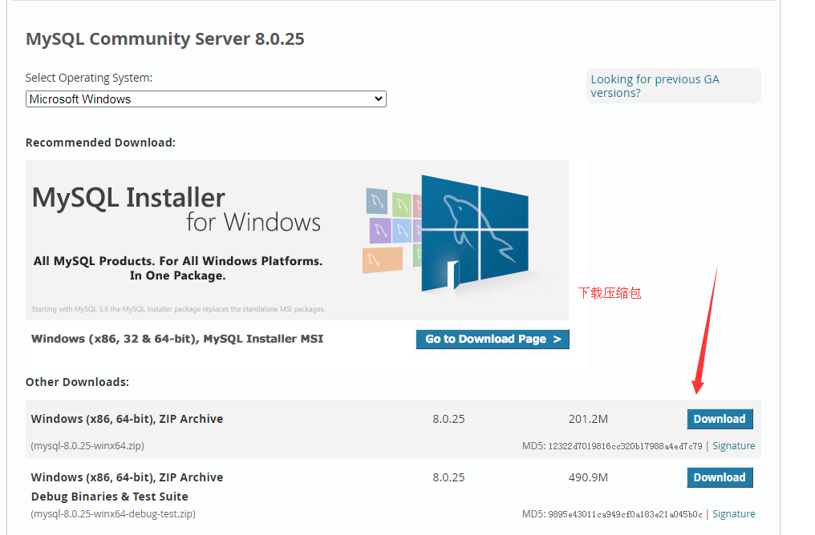The image size is (815, 535).
Task: Click the MySQL Installer for Windows banner image
Action: pos(297,239)
